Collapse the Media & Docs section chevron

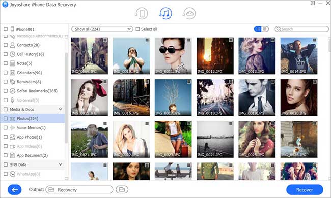61,109
